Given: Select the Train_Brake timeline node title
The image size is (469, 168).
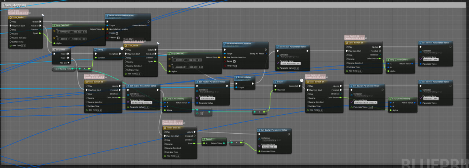Looking at the screenshot, I should 18,17.
